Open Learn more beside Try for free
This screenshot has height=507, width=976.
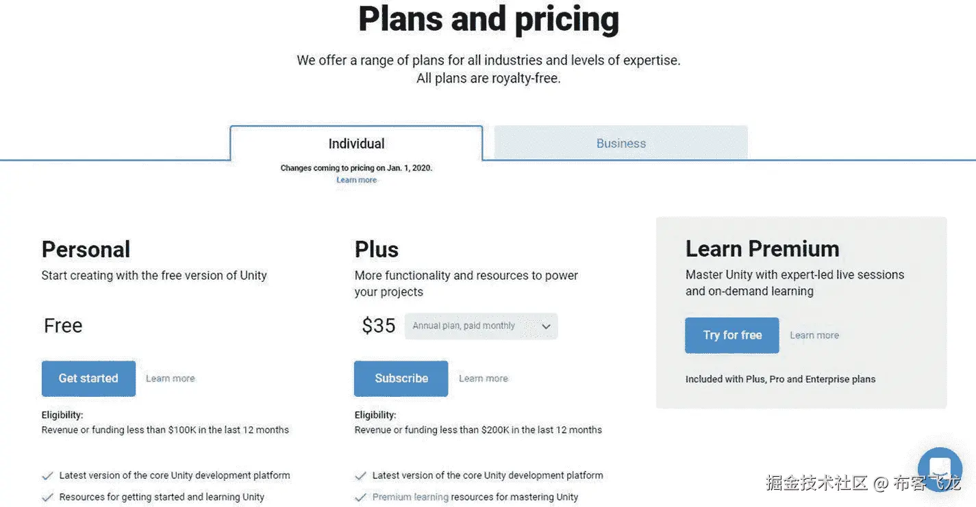[x=814, y=335]
